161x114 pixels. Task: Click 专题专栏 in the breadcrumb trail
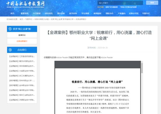pyautogui.click(x=29, y=19)
